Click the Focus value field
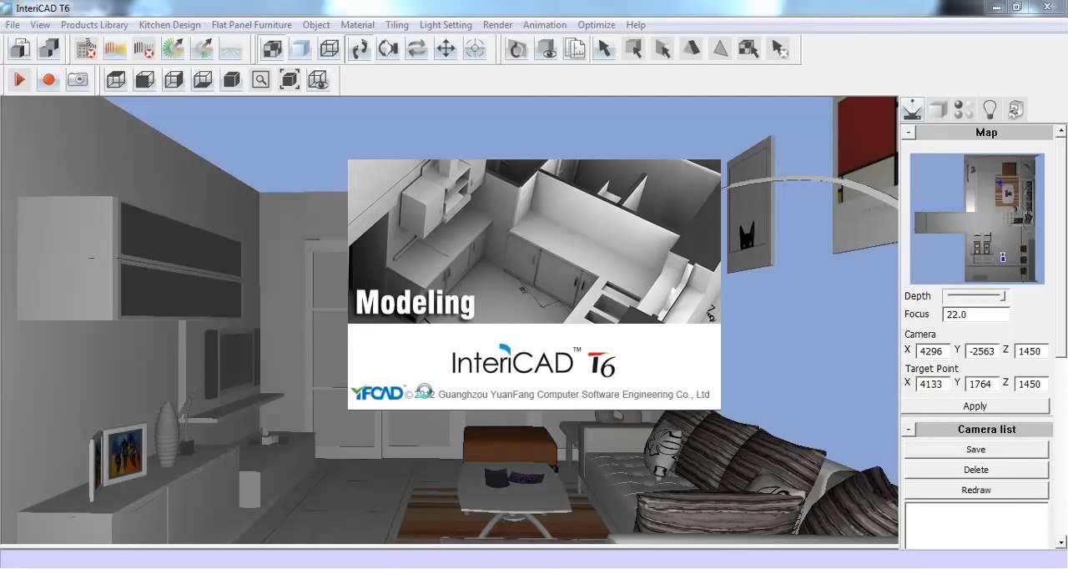 tap(975, 315)
